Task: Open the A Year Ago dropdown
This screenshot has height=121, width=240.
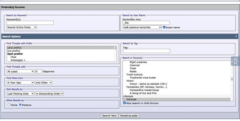Action: pyautogui.click(x=20, y=82)
